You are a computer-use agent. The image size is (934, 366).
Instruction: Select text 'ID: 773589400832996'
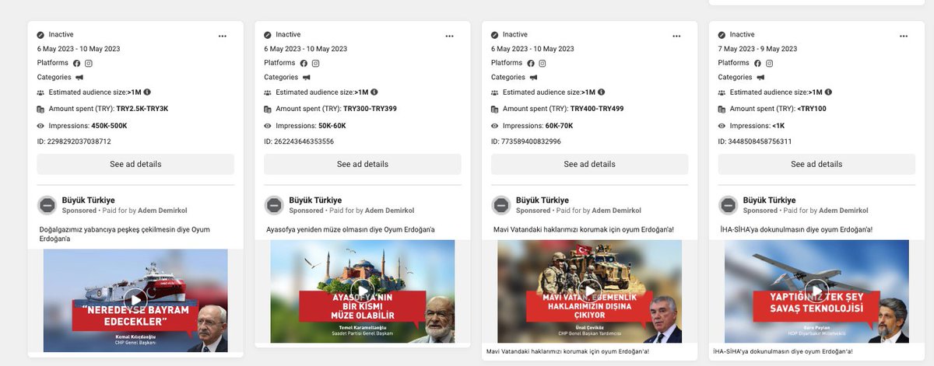pyautogui.click(x=526, y=141)
